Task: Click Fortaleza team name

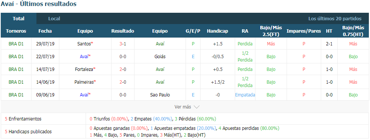Action: 84,69
